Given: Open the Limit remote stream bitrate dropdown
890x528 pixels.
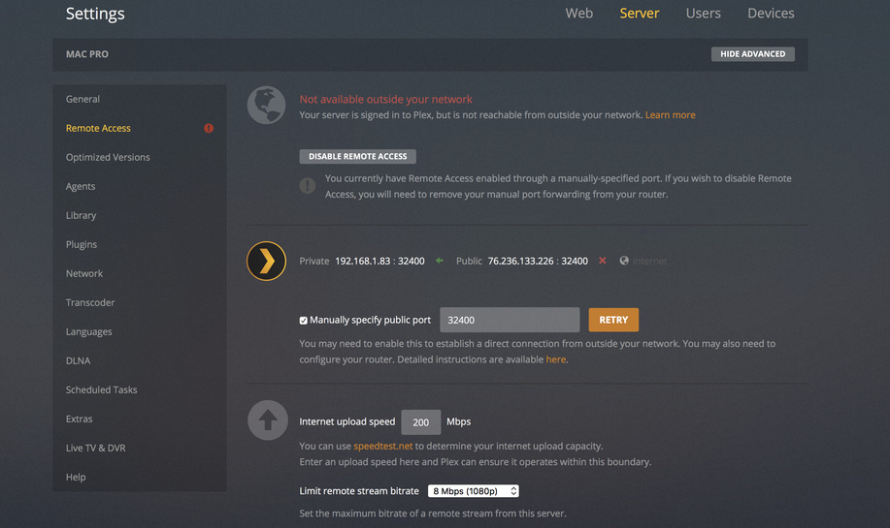Looking at the screenshot, I should pyautogui.click(x=474, y=491).
